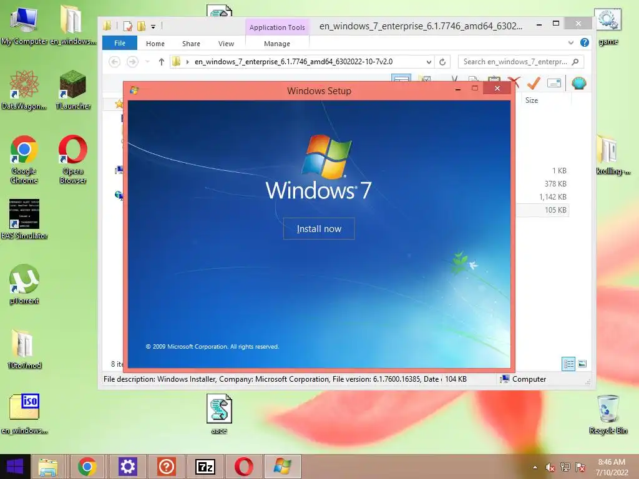This screenshot has width=639, height=479.
Task: Open the EAS Simulator desktop shortcut
Action: point(24,219)
